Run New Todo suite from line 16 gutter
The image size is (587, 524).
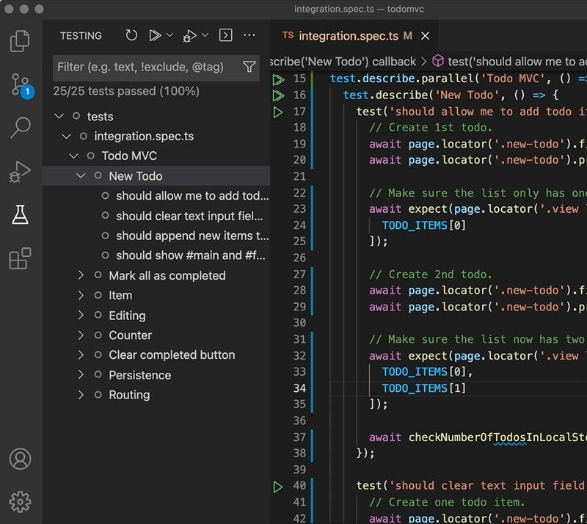tap(278, 95)
